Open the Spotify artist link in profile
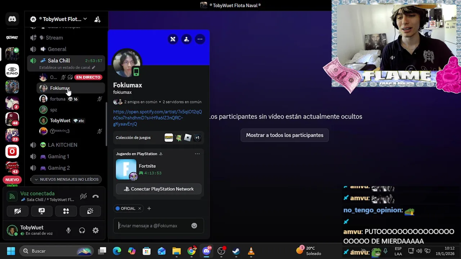Screen dimensions: 461x259 coord(157,118)
